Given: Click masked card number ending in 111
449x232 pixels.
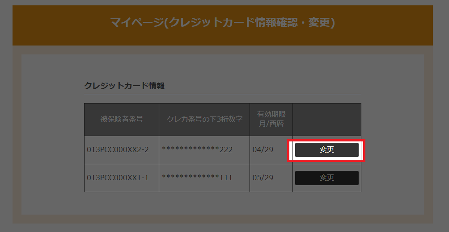Looking at the screenshot, I should click(x=197, y=178).
